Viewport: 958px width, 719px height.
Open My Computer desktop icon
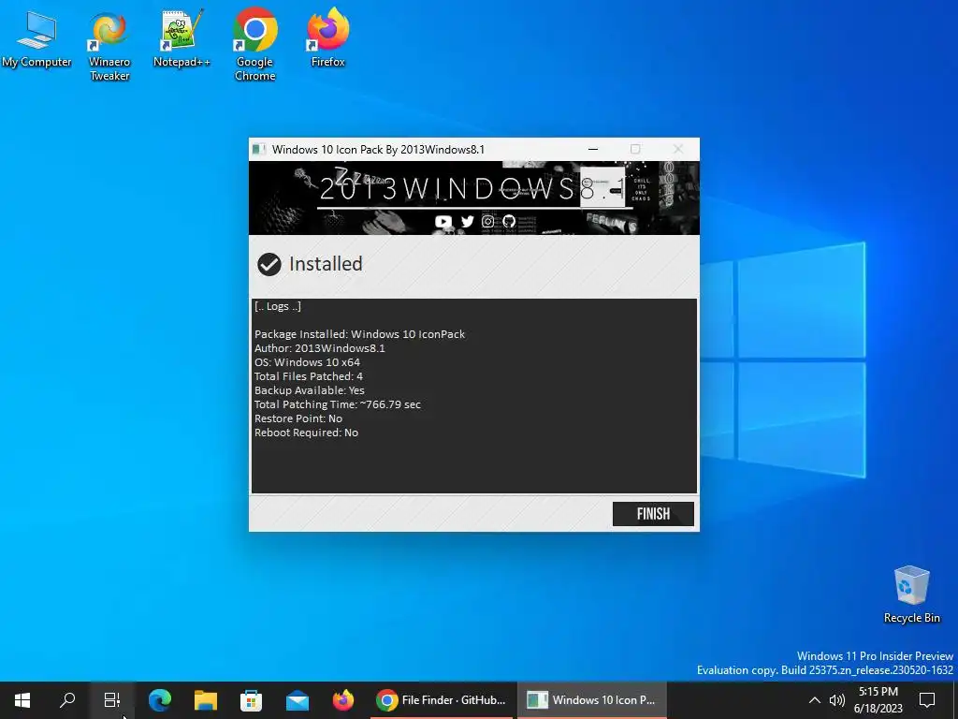pos(36,37)
